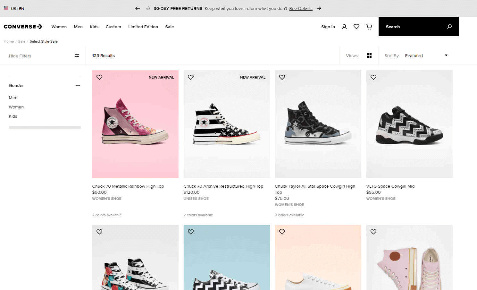This screenshot has width=477, height=290.
Task: Click the $95.00 price
Action: (373, 192)
